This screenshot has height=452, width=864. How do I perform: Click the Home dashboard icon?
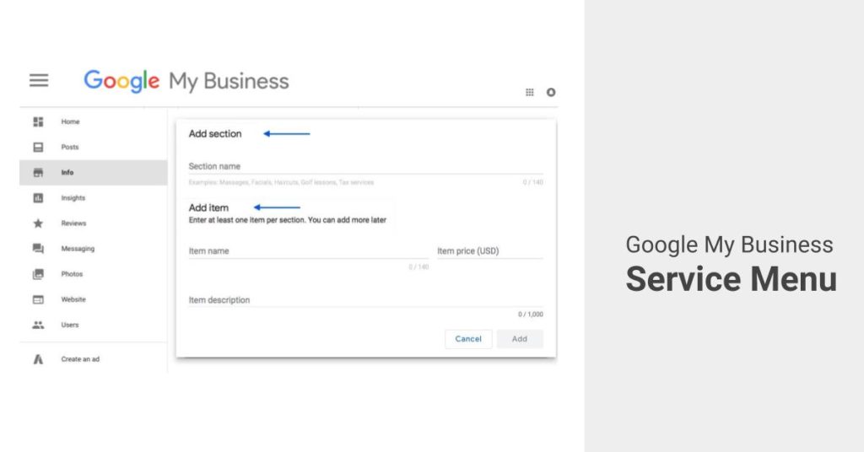click(38, 121)
